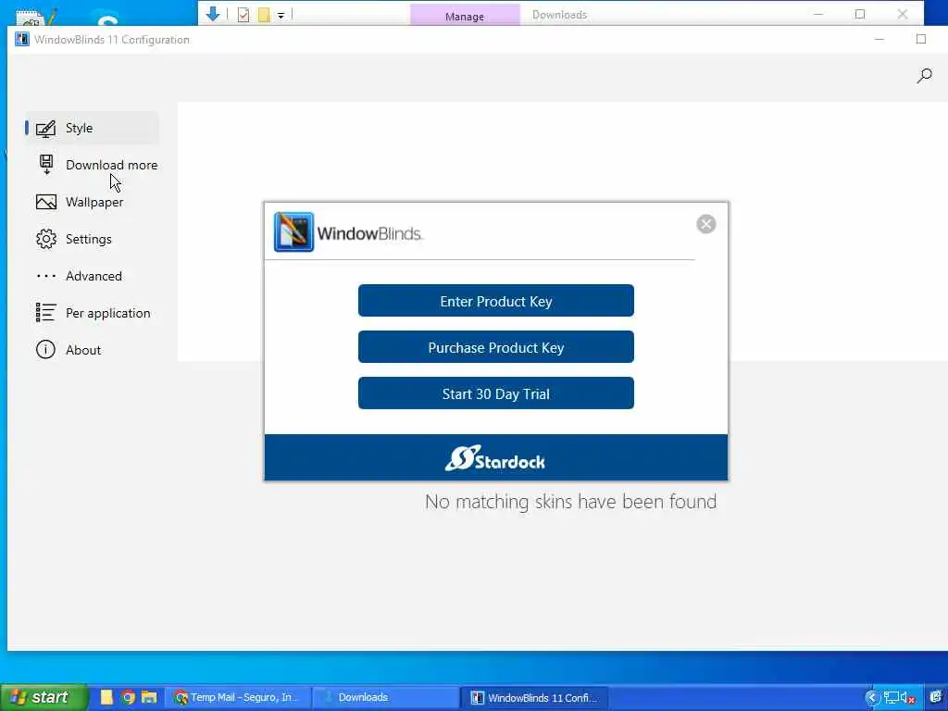Click the network monitor tray icon
948x711 pixels.
[x=892, y=698]
